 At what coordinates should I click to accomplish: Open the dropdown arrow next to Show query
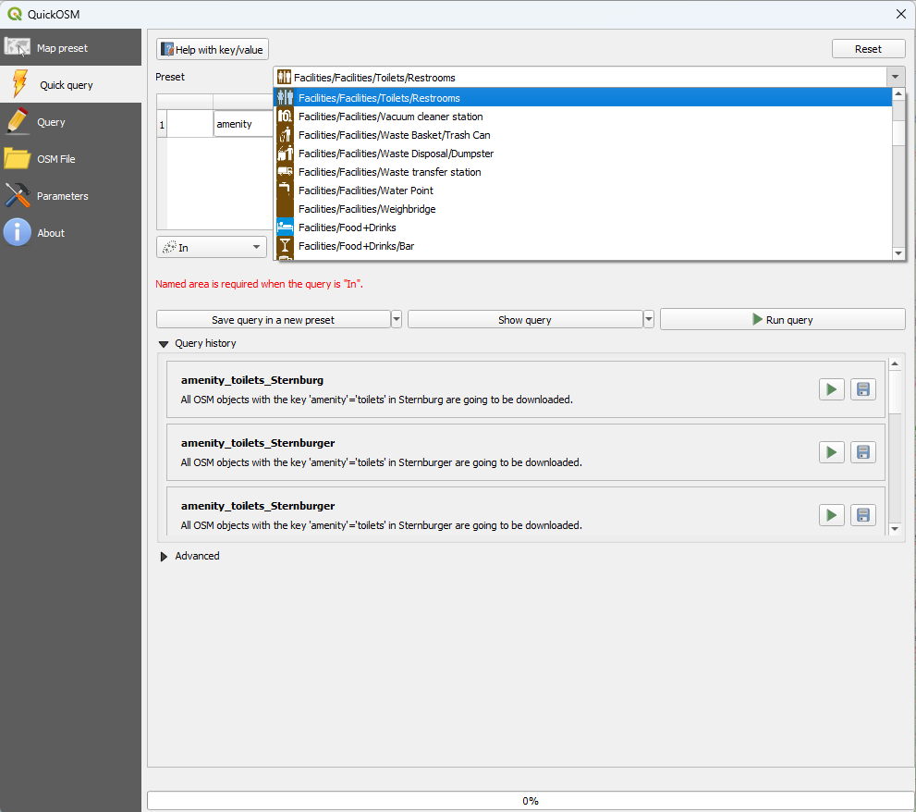coord(648,319)
